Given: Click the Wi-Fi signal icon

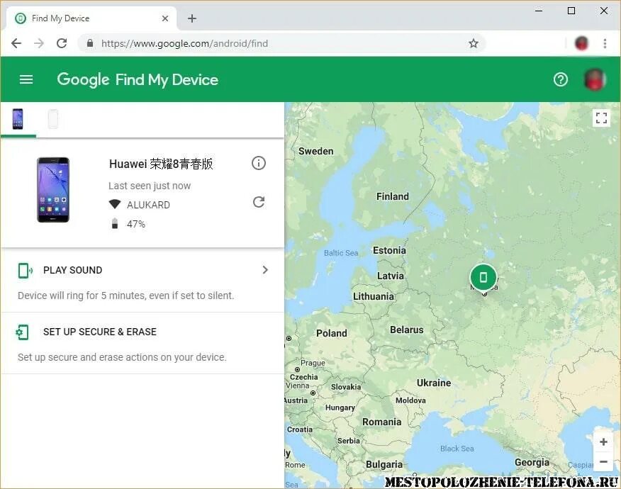Looking at the screenshot, I should (114, 204).
